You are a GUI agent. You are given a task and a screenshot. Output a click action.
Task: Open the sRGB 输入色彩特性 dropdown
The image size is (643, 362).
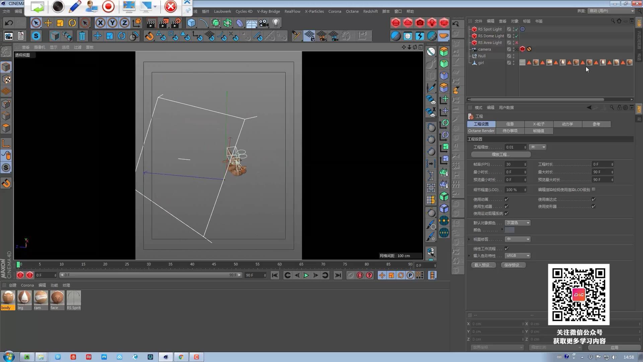(517, 255)
